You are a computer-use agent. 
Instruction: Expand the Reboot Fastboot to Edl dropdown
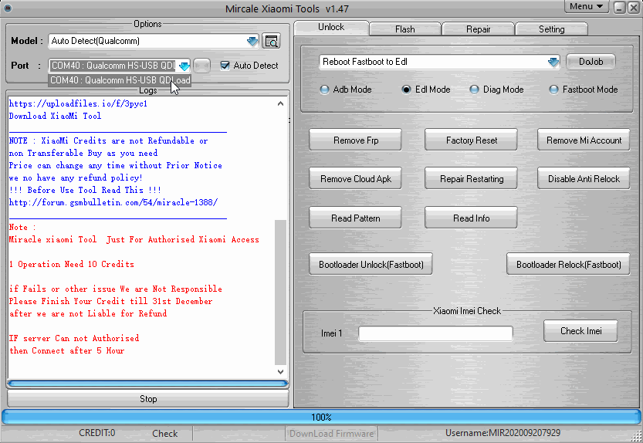553,62
